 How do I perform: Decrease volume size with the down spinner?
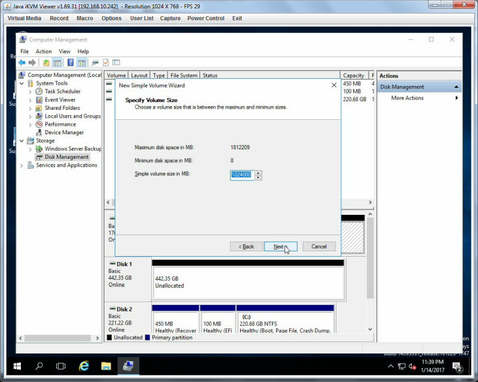(x=258, y=177)
